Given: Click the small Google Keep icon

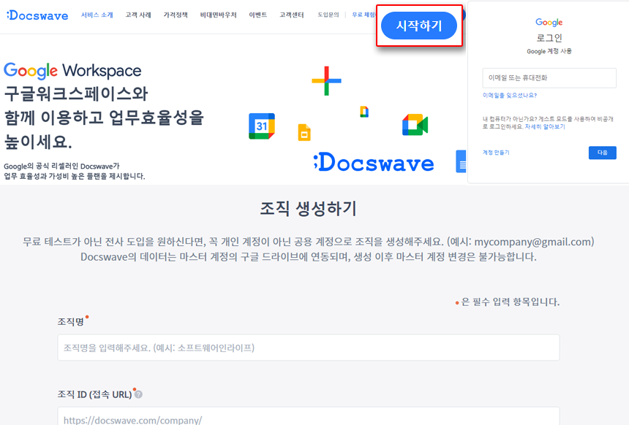Looking at the screenshot, I should pos(364,111).
